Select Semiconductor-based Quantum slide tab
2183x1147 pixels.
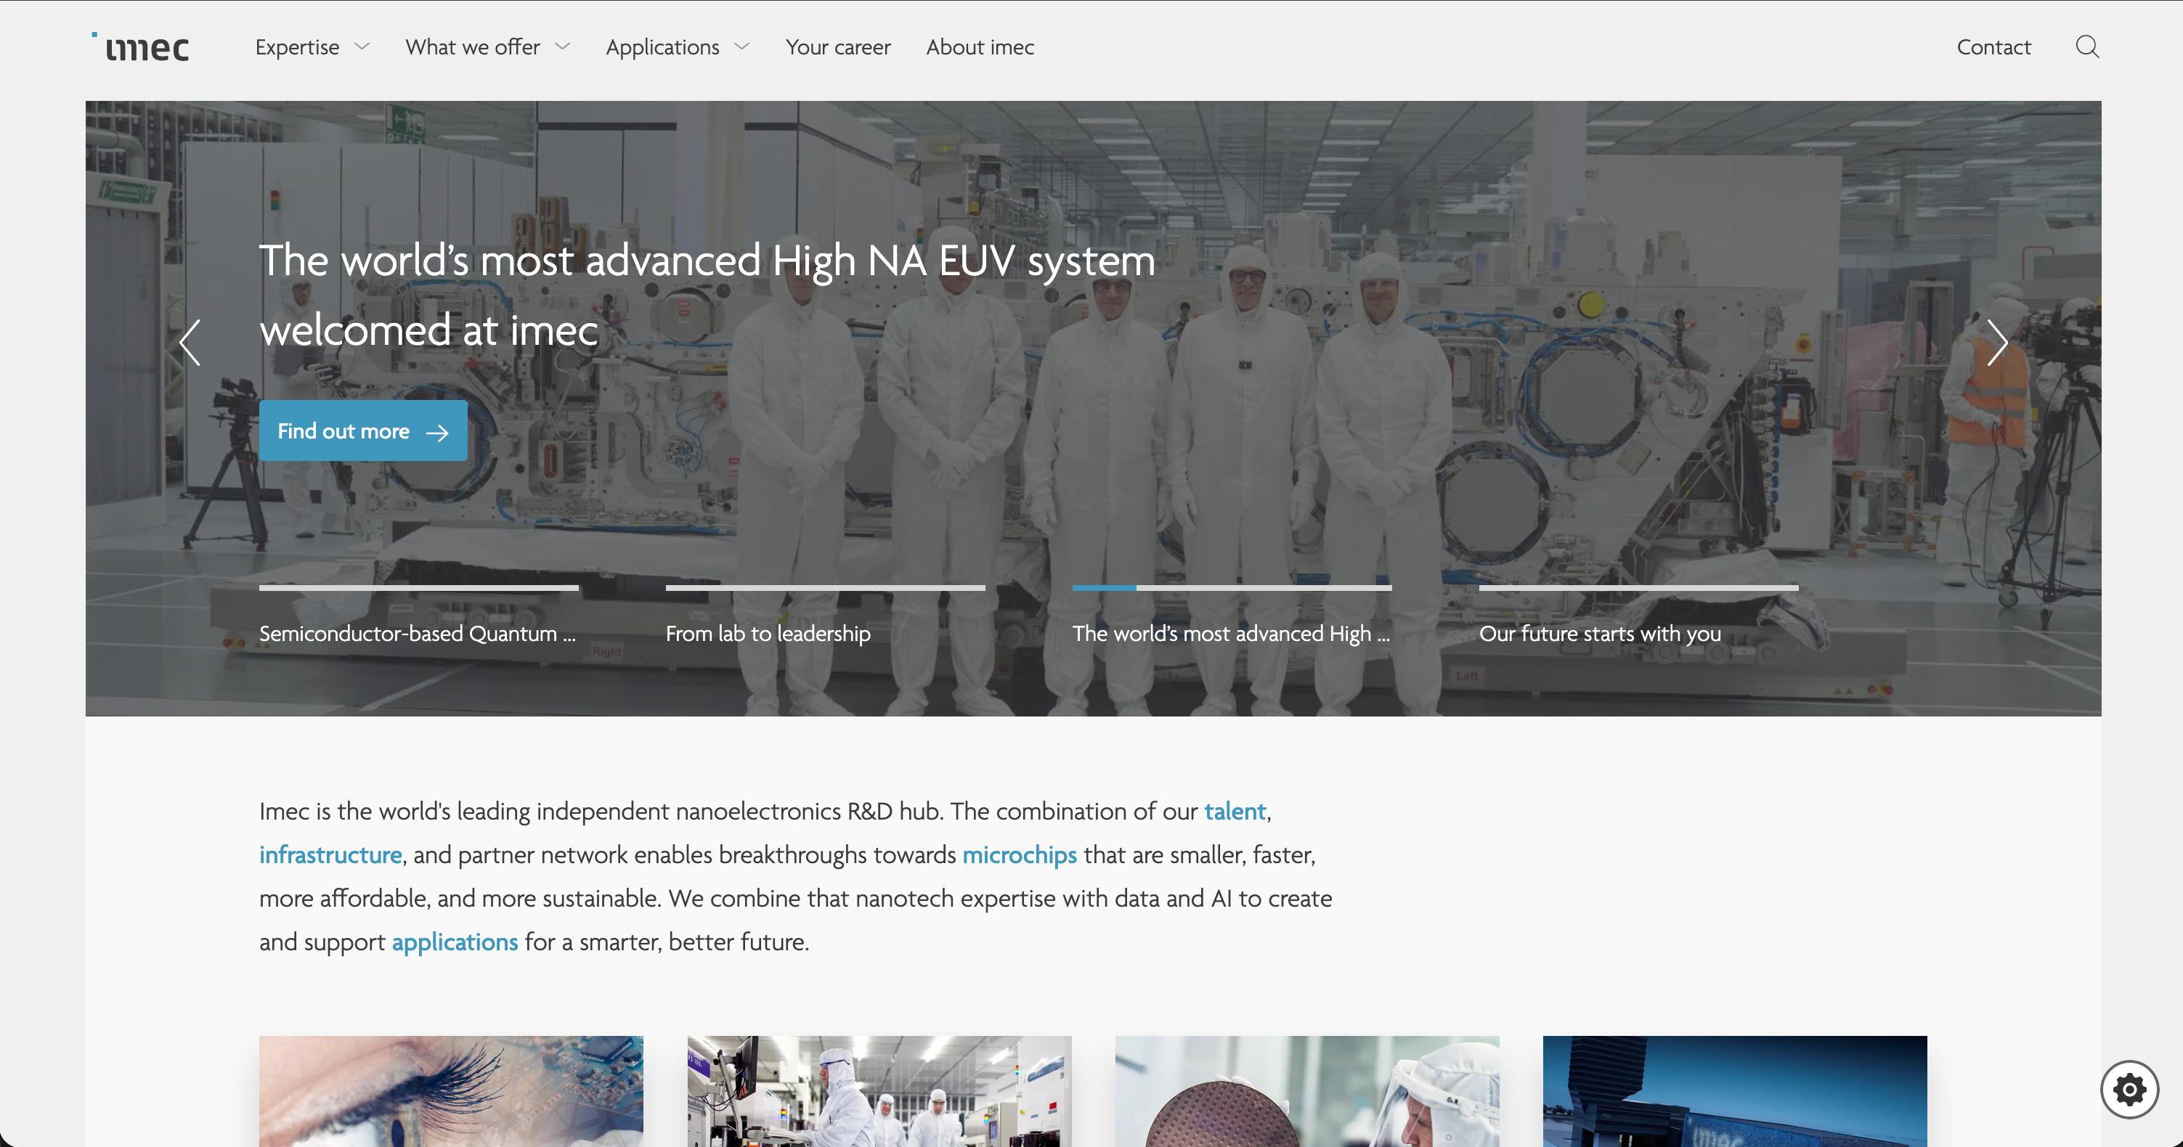(417, 633)
